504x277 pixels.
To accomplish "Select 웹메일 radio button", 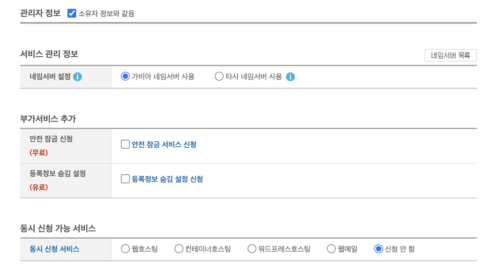I will (x=331, y=249).
